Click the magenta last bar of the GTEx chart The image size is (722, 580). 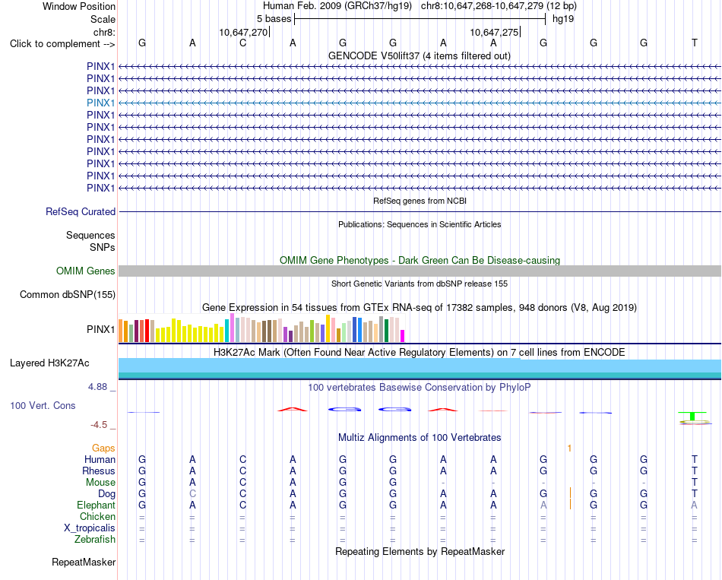[403, 336]
